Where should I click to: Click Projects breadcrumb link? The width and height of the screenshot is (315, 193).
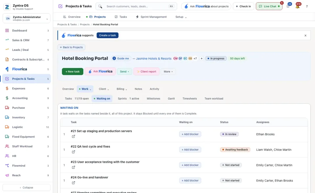pyautogui.click(x=85, y=24)
